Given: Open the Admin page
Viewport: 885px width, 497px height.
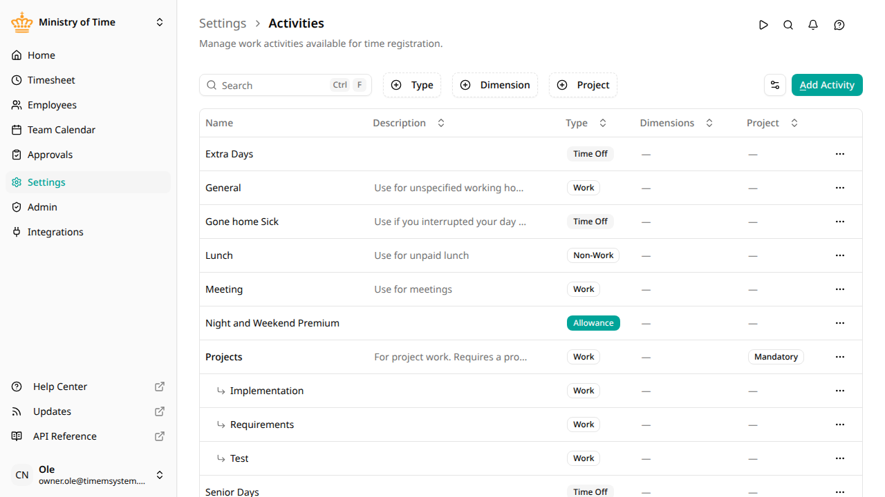Looking at the screenshot, I should pyautogui.click(x=88, y=207).
